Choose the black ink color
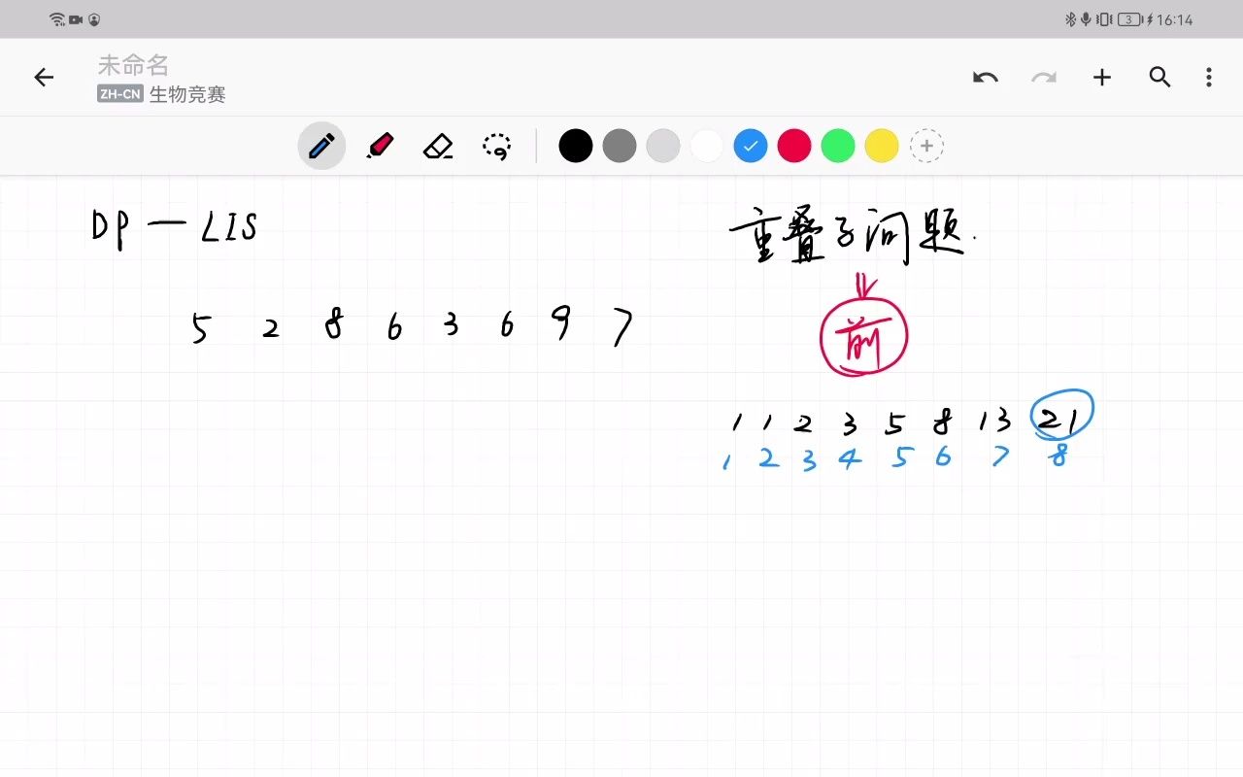The height and width of the screenshot is (777, 1243). (576, 145)
